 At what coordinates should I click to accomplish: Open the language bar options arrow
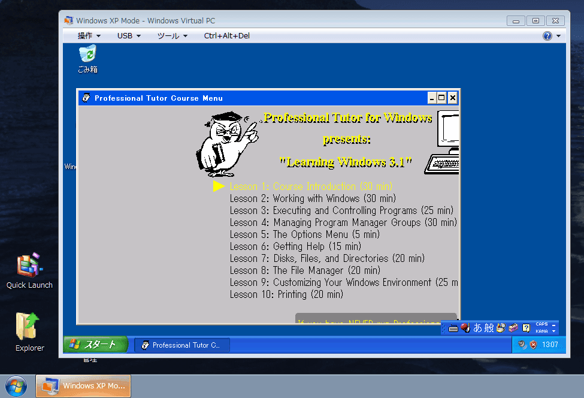pos(554,331)
